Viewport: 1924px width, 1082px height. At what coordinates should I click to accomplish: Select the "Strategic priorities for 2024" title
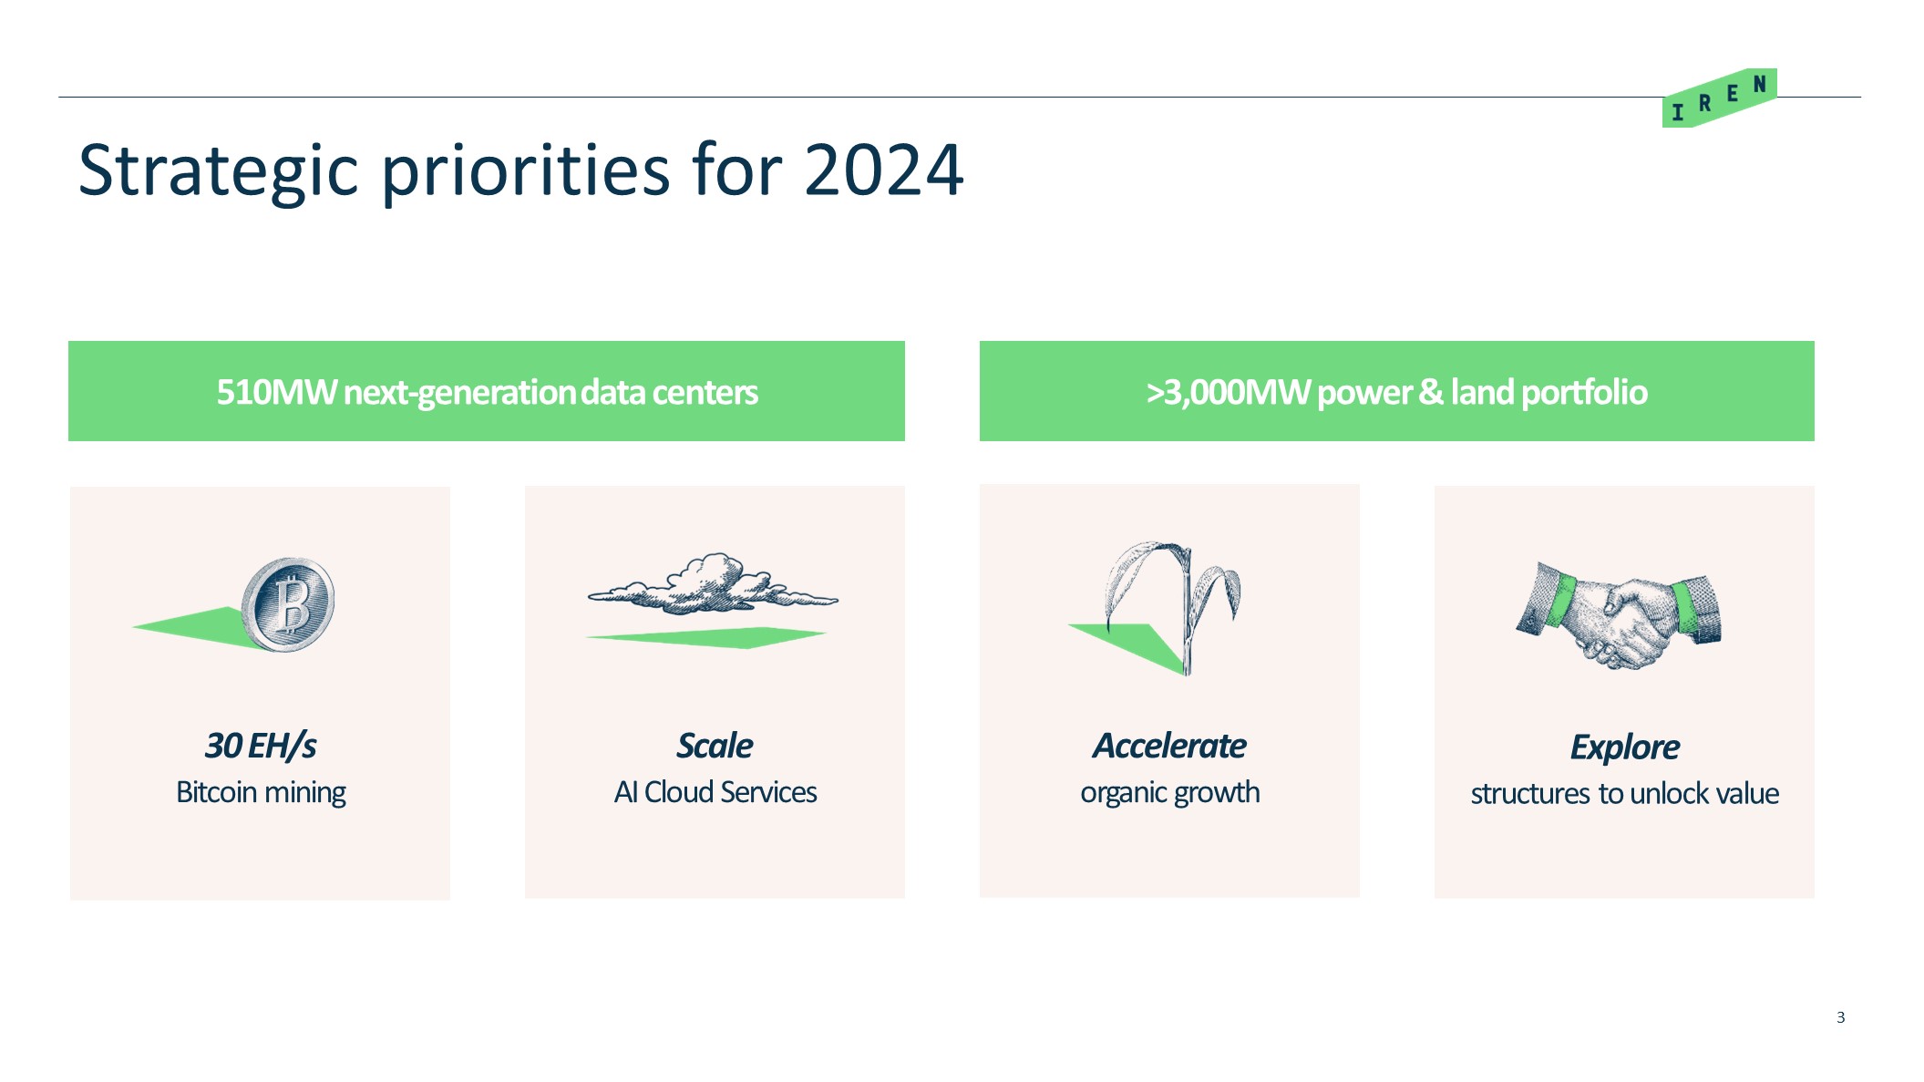[x=520, y=170]
